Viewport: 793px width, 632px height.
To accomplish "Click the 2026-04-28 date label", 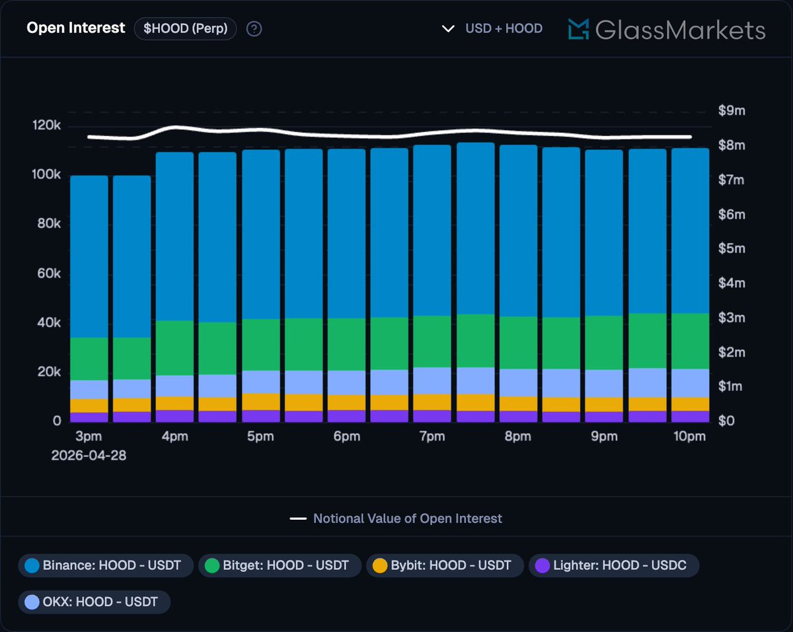I will (89, 456).
